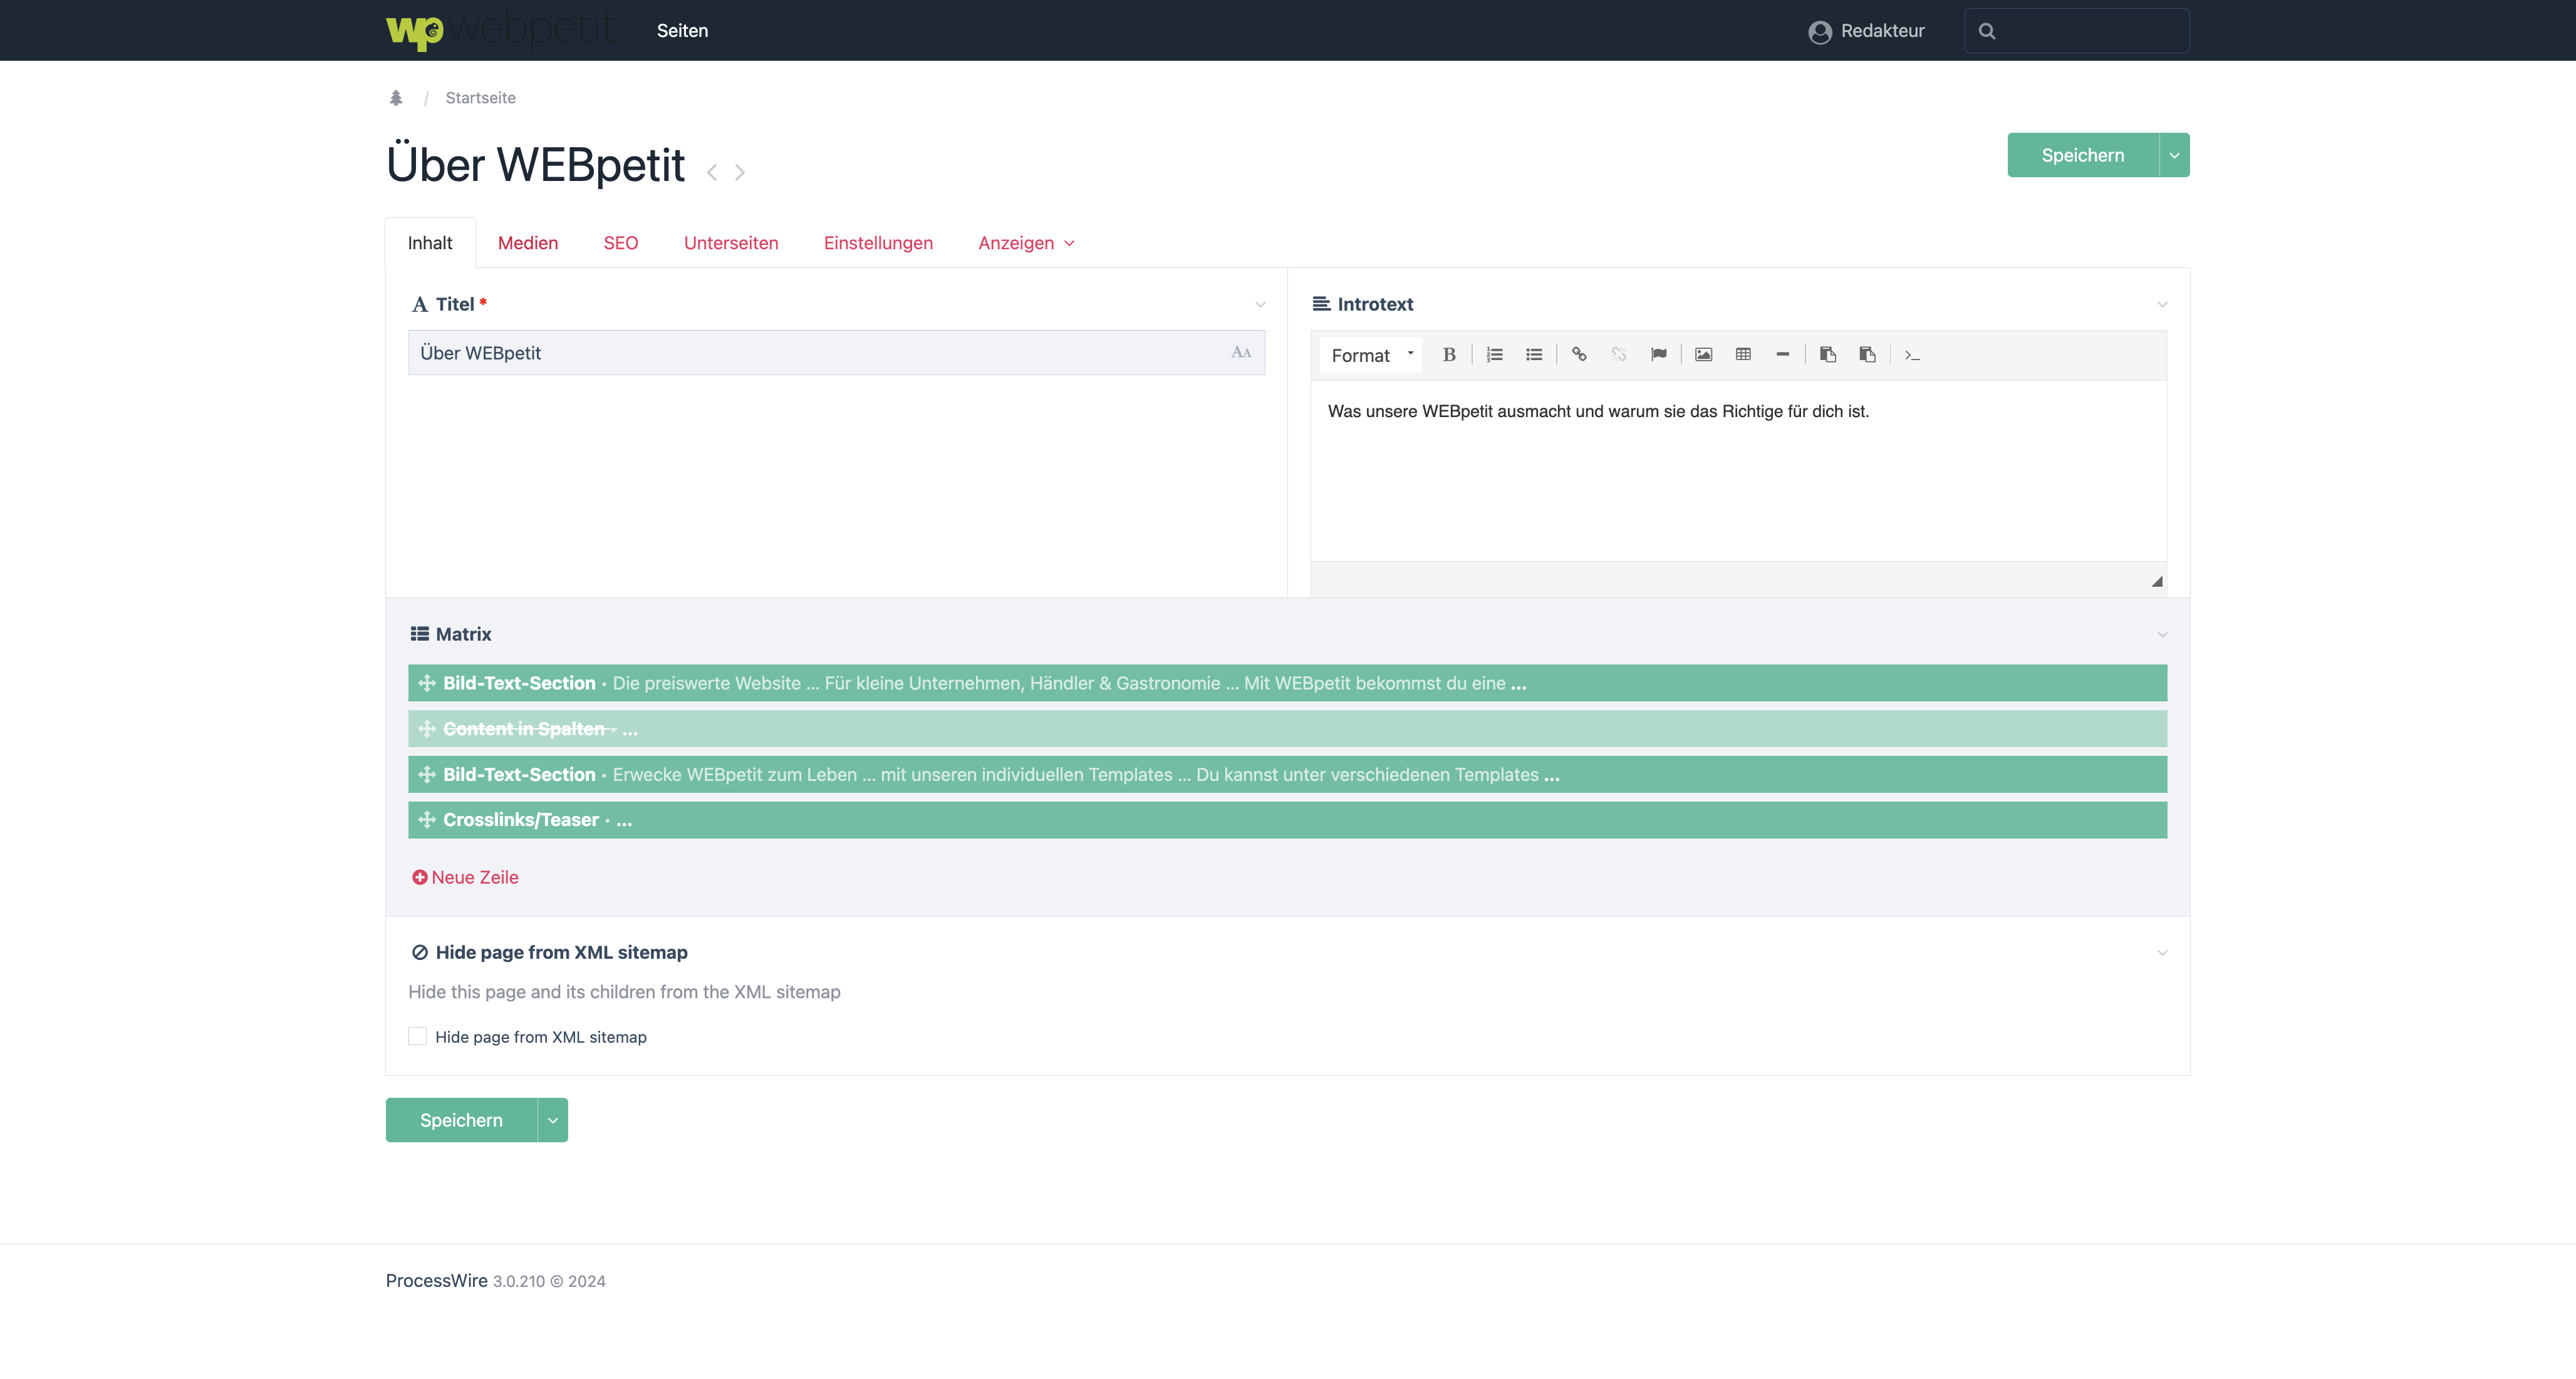The height and width of the screenshot is (1379, 2576).
Task: Insert image in Introtext editor
Action: coord(1704,355)
